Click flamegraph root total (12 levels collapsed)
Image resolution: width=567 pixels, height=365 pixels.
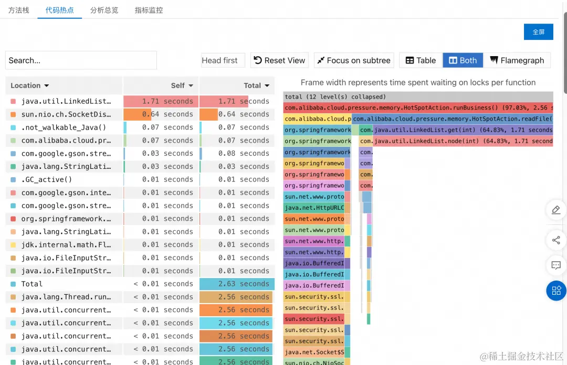418,97
